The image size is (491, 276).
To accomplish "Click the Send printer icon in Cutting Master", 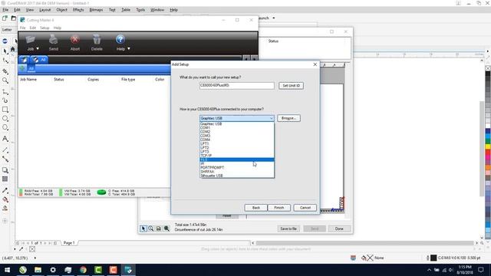I will (53, 43).
